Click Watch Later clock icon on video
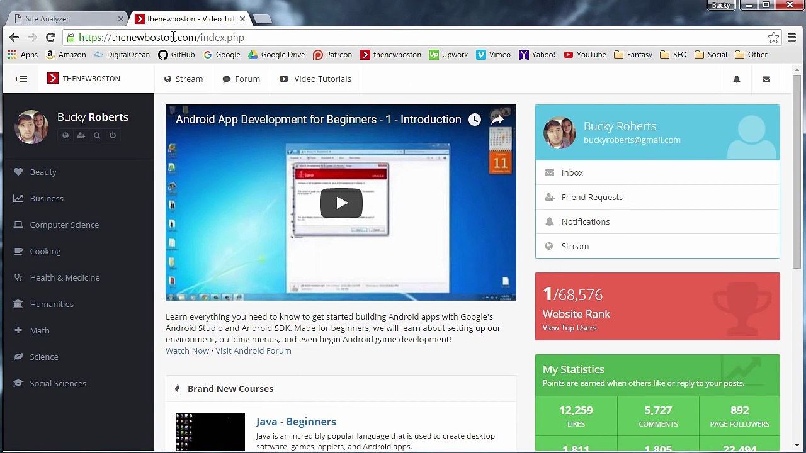 pyautogui.click(x=475, y=120)
